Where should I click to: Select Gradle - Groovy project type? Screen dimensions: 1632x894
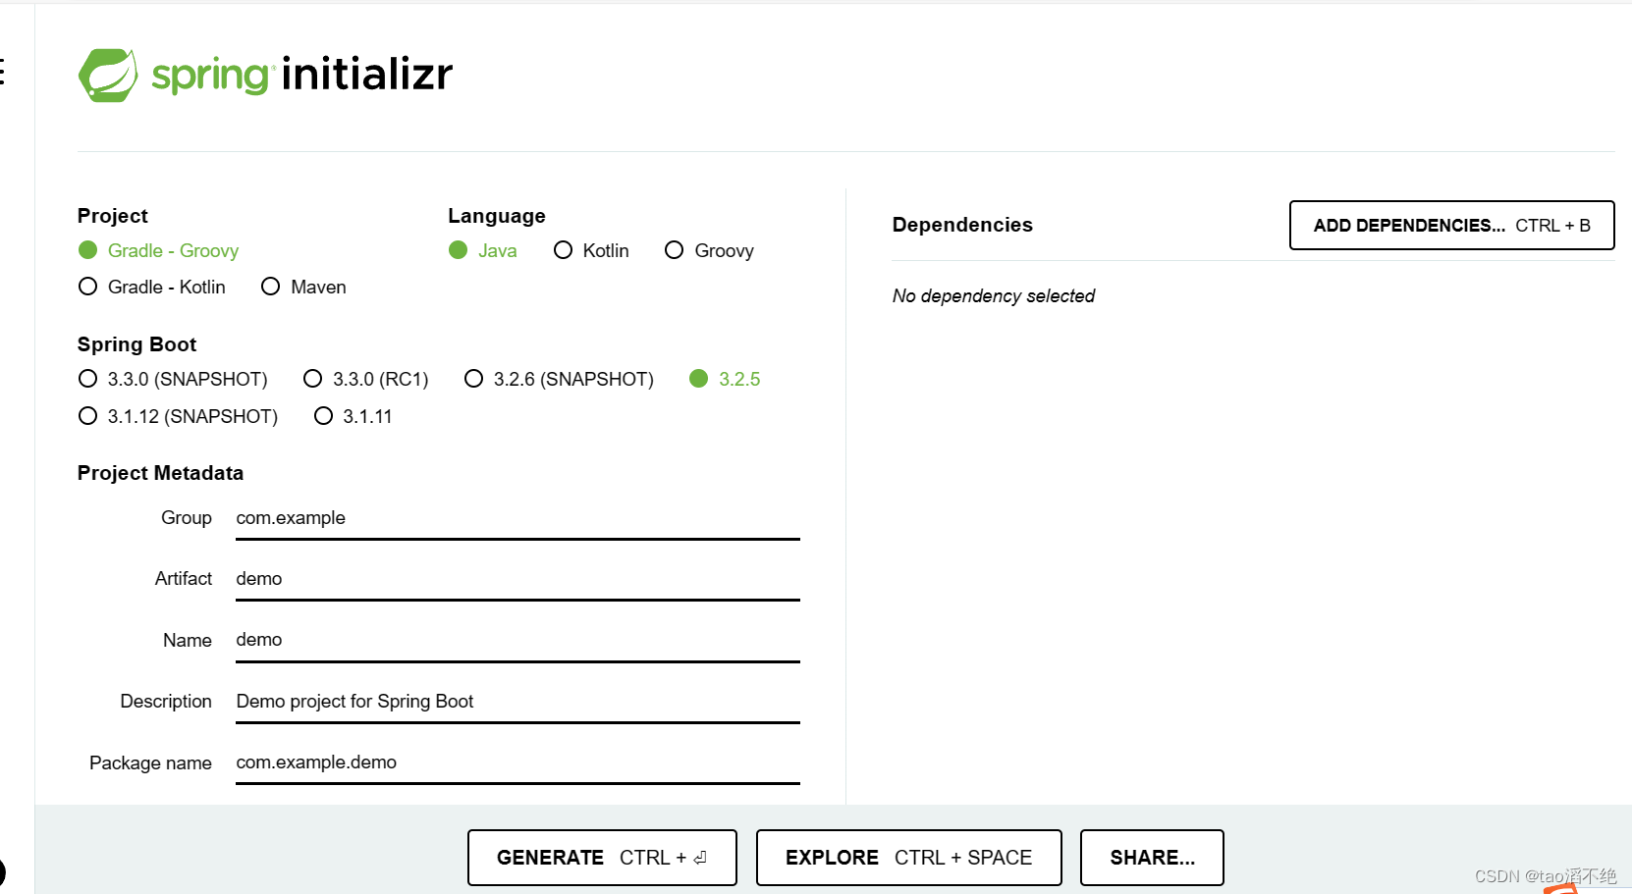click(x=158, y=250)
